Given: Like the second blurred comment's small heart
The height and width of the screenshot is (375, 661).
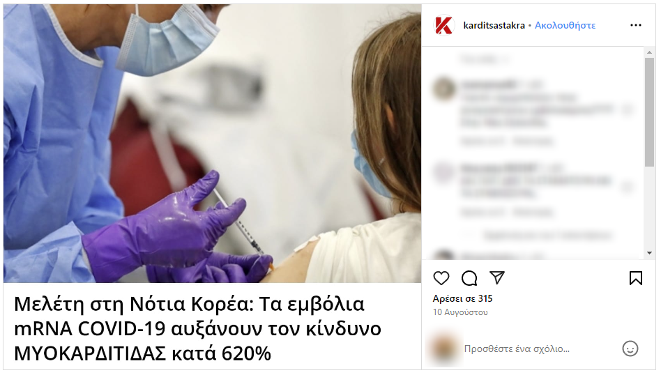Looking at the screenshot, I should click(x=628, y=187).
